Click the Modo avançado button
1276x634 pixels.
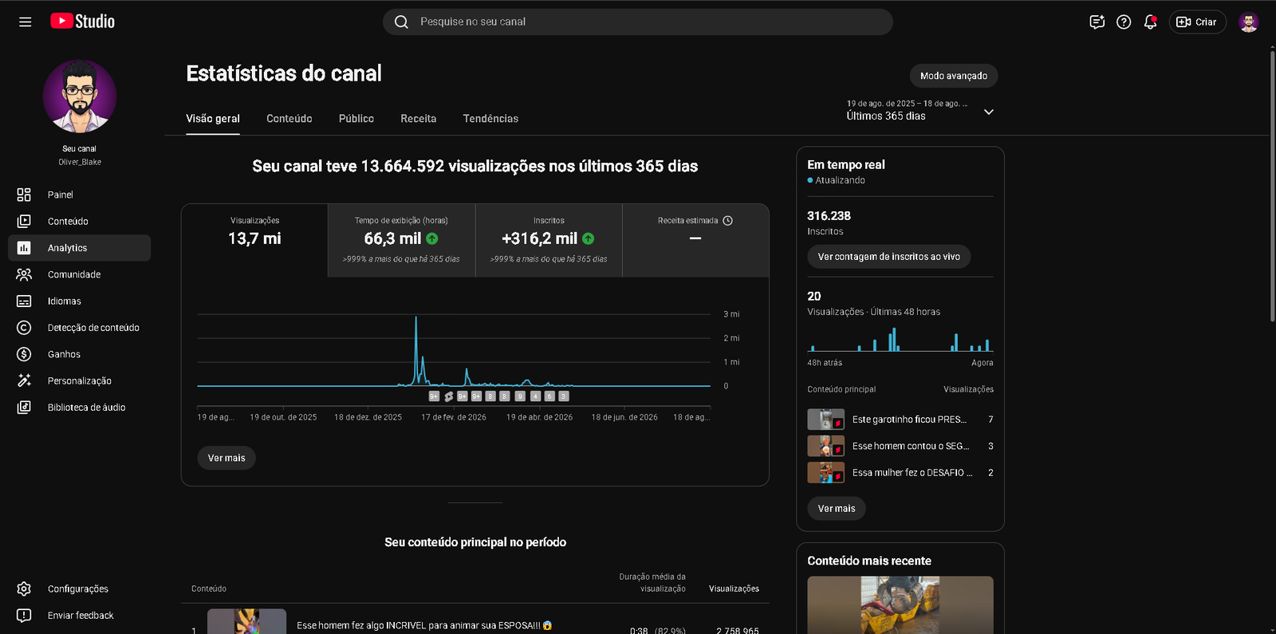point(954,76)
